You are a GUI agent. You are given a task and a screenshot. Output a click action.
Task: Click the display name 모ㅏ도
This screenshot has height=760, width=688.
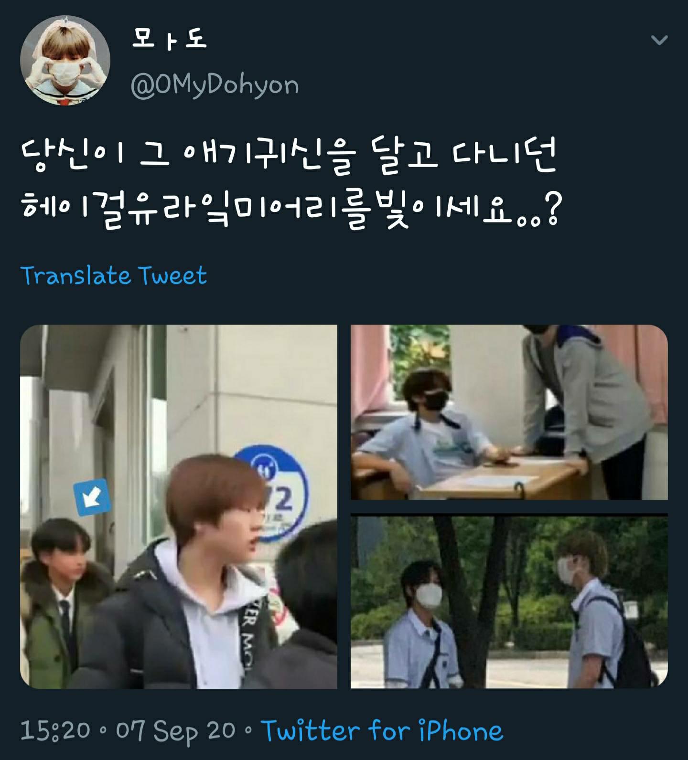coord(170,40)
